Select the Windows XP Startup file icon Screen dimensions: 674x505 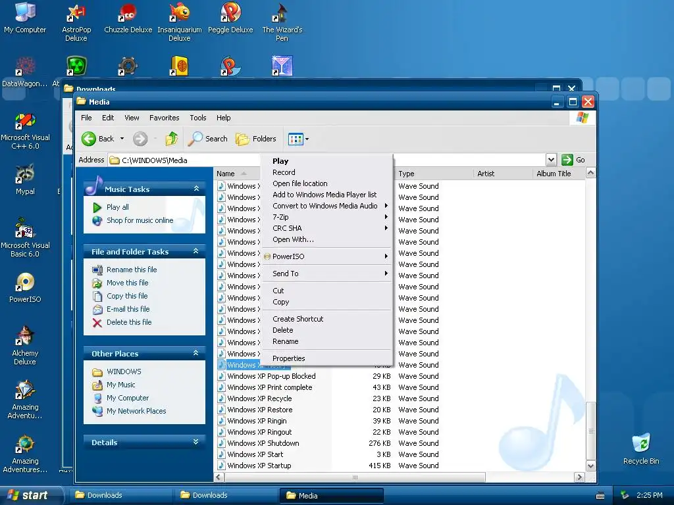[x=221, y=466]
